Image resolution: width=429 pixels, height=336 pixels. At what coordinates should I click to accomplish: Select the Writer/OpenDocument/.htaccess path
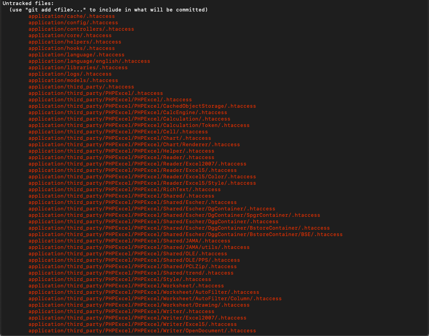tap(142, 330)
